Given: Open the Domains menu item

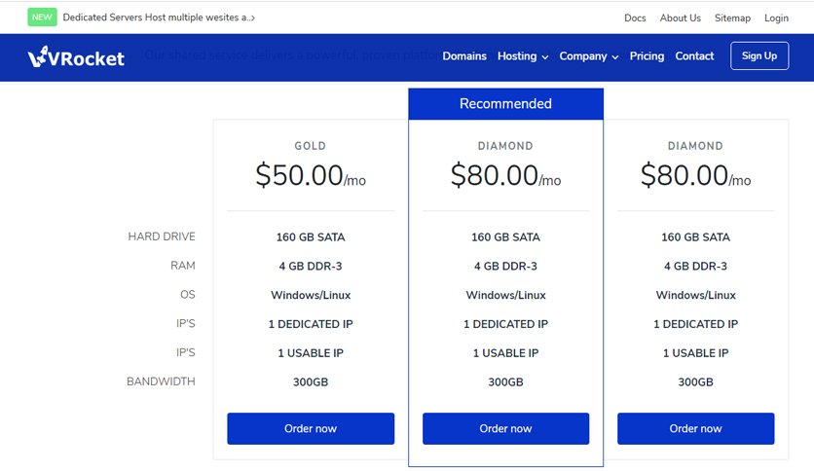Looking at the screenshot, I should 464,56.
